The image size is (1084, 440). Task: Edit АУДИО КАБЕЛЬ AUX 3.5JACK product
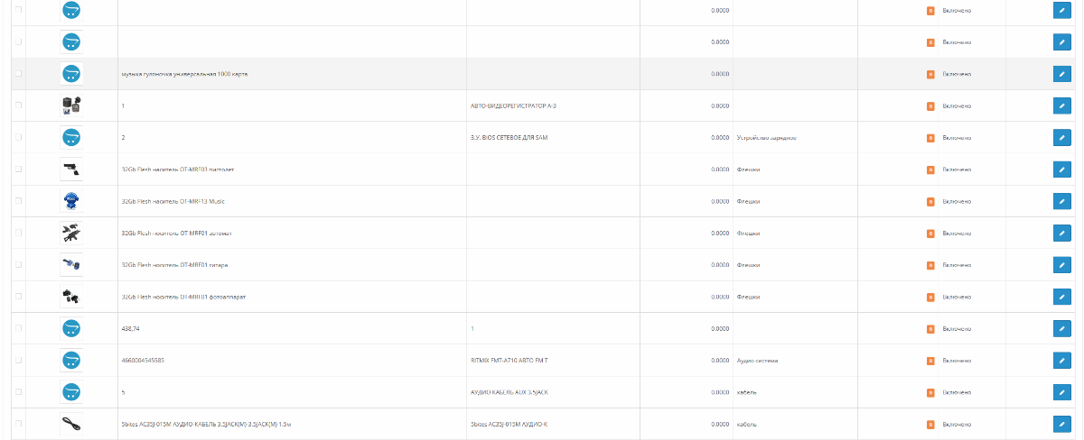(1061, 392)
